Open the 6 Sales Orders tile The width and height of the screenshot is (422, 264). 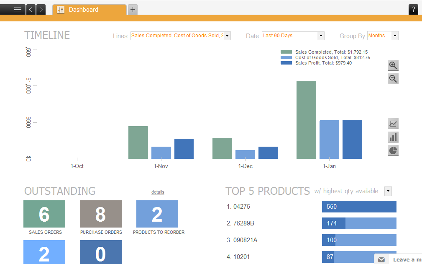coord(44,214)
